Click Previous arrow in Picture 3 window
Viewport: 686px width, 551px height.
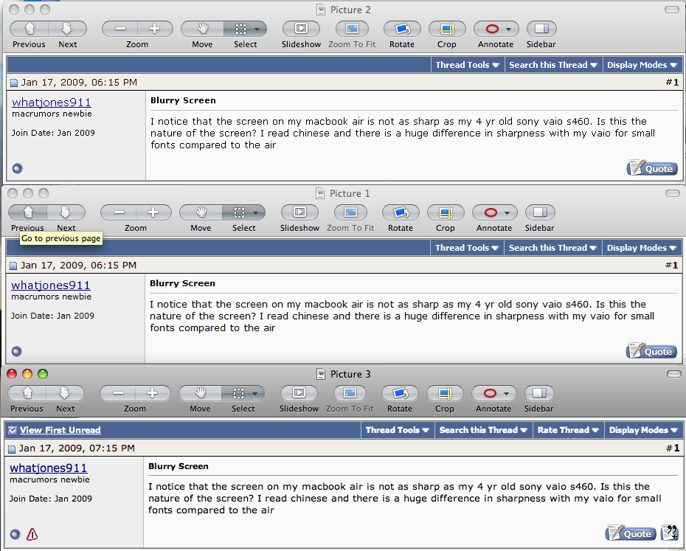pos(27,393)
